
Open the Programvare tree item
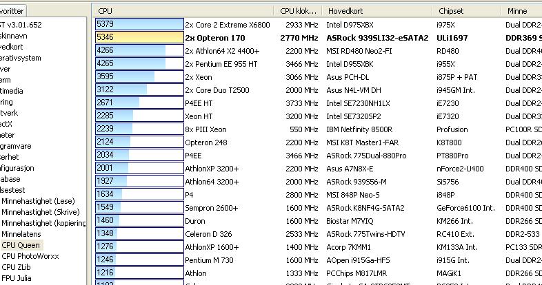click(x=16, y=146)
